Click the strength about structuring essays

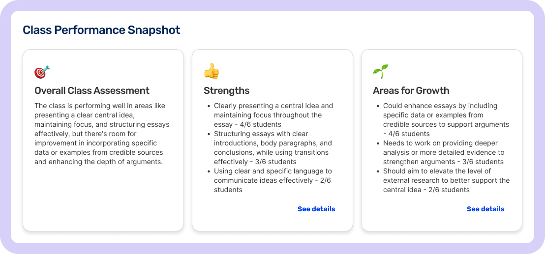pos(273,147)
